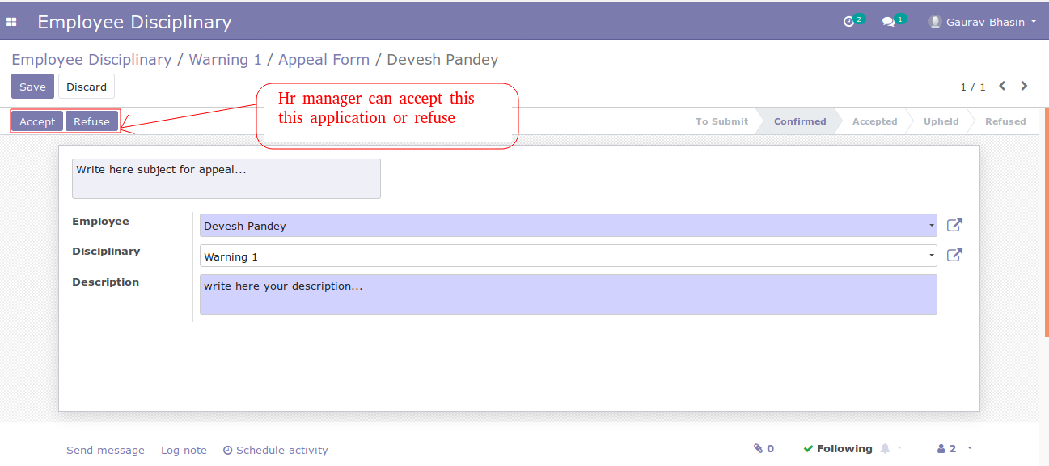Expand the Disciplinary dropdown arrow

[932, 256]
